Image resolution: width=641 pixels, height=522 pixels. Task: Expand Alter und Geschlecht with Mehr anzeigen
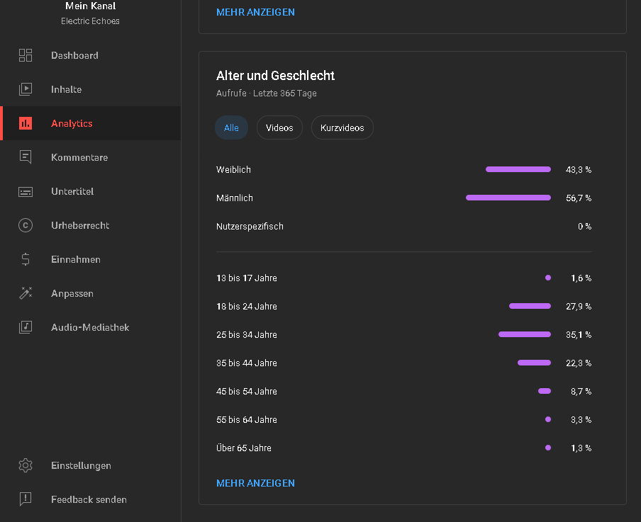click(x=255, y=483)
